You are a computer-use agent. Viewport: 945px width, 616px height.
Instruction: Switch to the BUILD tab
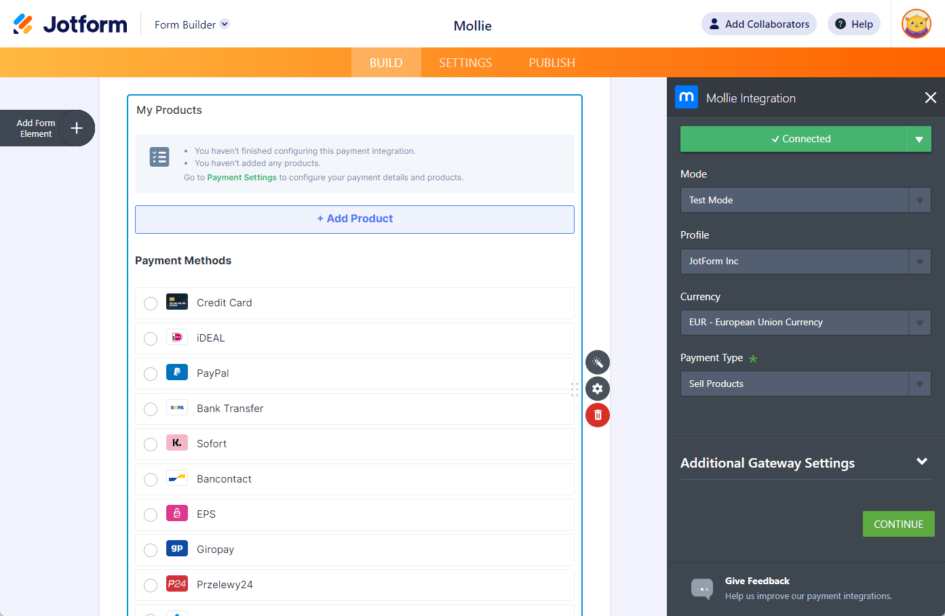pyautogui.click(x=386, y=62)
